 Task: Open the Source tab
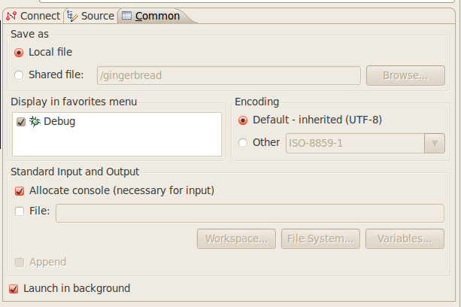(x=96, y=16)
